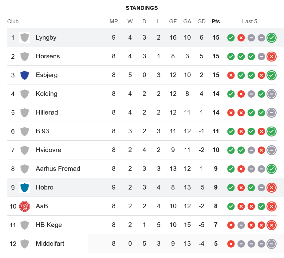Click Horsens' latest match loss icon

pyautogui.click(x=271, y=57)
